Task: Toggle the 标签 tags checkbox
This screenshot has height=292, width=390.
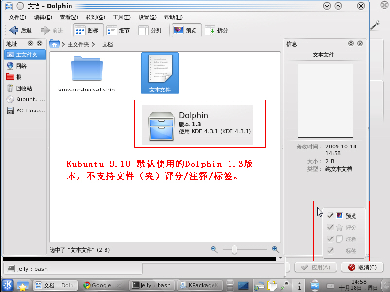Action: pos(330,251)
